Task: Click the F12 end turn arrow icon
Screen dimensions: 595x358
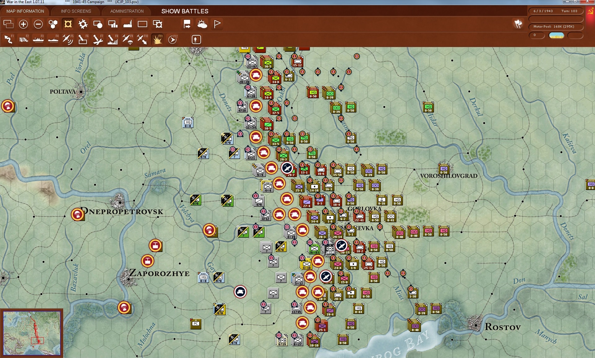Action: (x=172, y=40)
